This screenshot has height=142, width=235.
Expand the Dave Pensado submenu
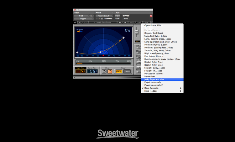coord(162,88)
